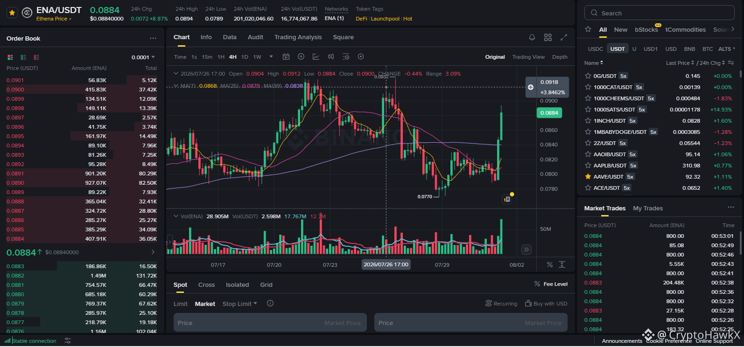Expand the chart to fullscreen
744x347 pixels.
click(x=564, y=37)
